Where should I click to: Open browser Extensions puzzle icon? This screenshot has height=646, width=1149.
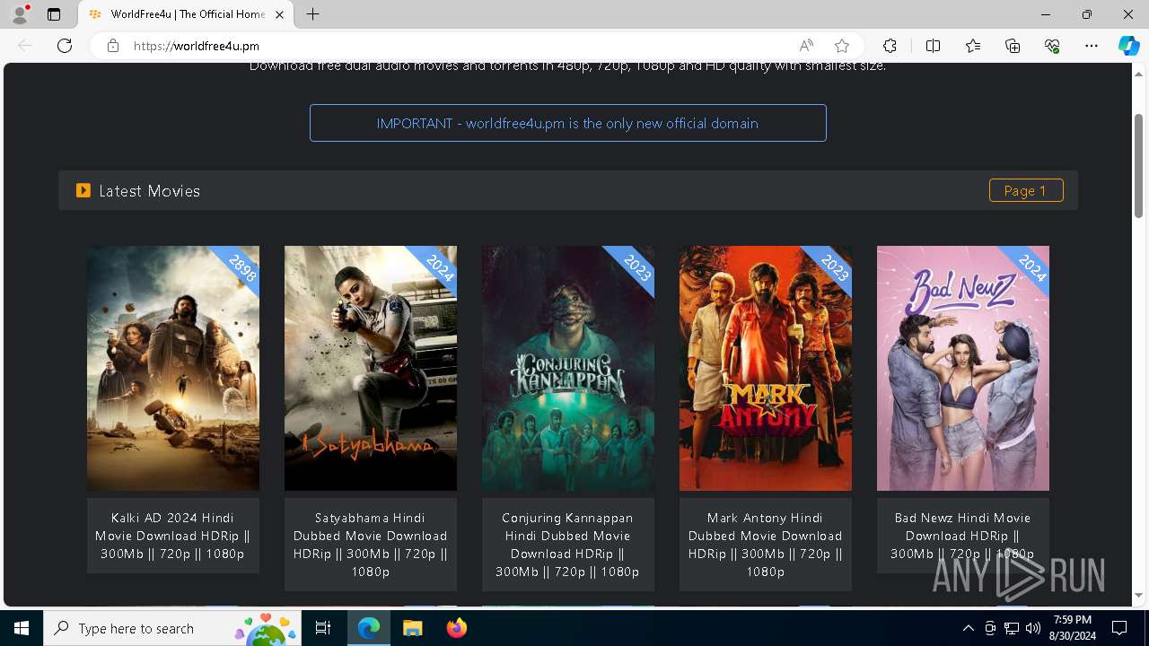click(890, 46)
